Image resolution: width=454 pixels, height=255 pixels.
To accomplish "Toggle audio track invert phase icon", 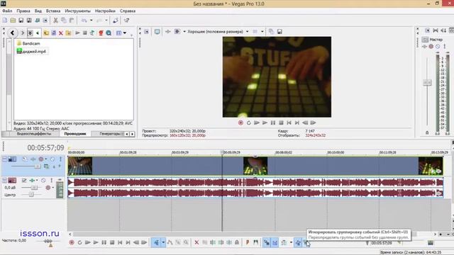I will click(24, 181).
